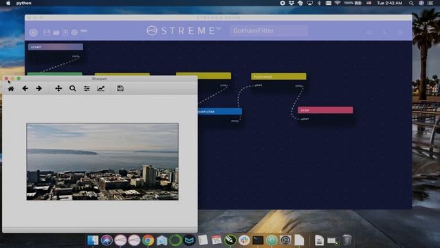Click the circular new-flow icon in Streme toolbar

pos(34,32)
